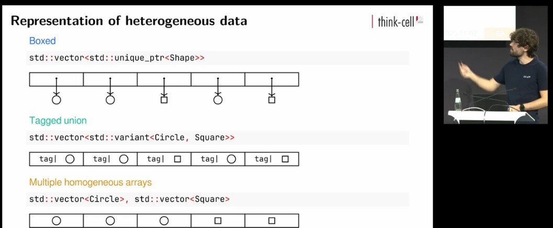Select the "Multiple homogeneous arrays" heading

[x=91, y=183]
